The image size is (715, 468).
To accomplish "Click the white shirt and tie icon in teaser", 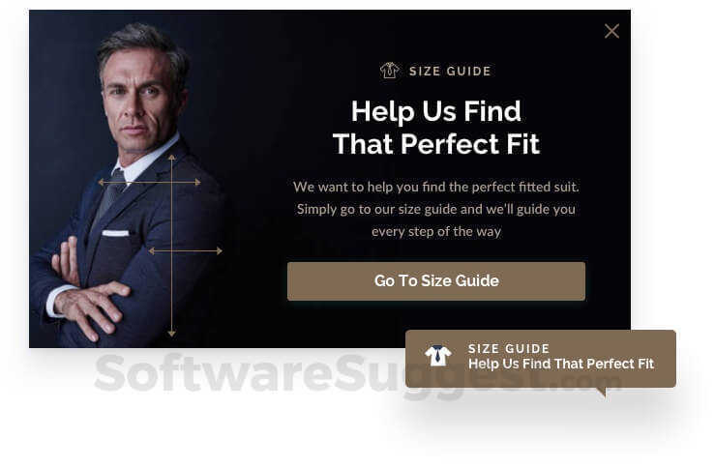I will (x=437, y=356).
